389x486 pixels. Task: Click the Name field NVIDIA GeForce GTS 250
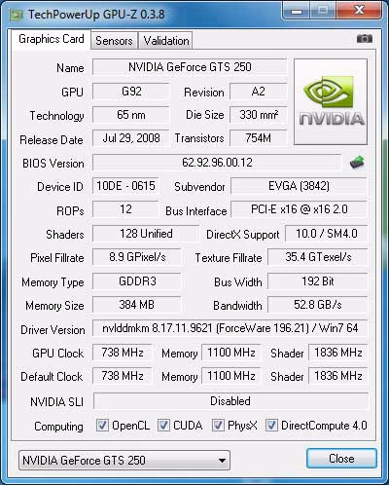(190, 67)
